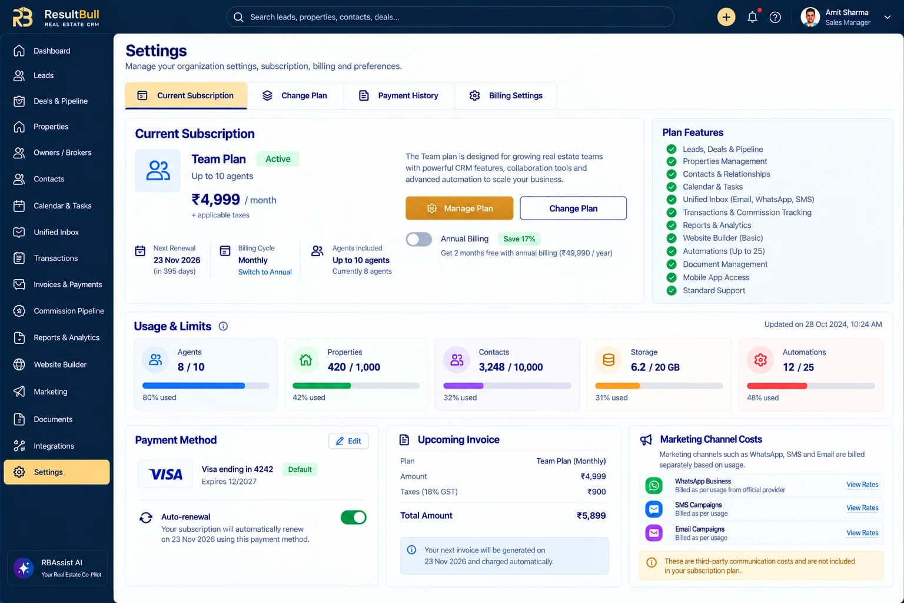904x603 pixels.
Task: Open the RBAssist AI co-pilot card
Action: coord(57,568)
